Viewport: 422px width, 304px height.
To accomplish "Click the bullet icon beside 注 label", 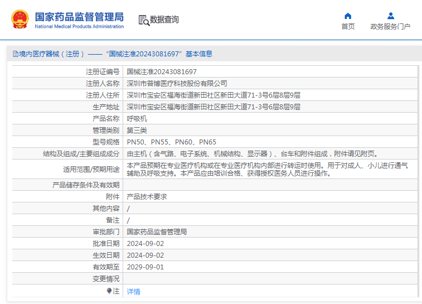I will tap(109, 291).
